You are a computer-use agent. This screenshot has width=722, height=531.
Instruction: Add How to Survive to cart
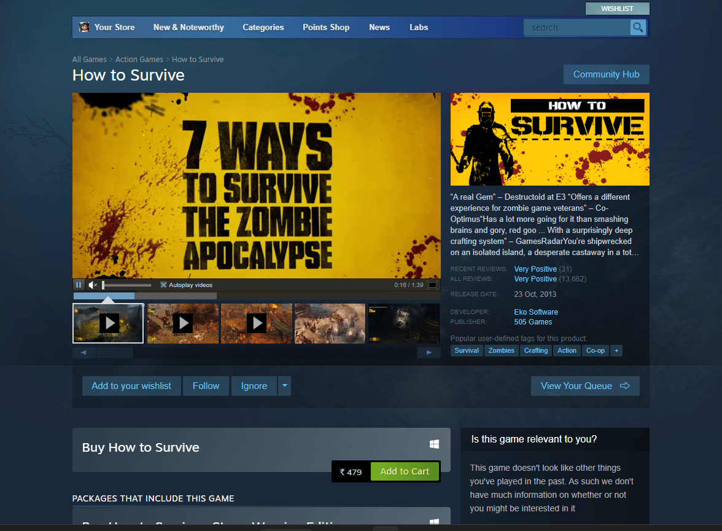405,471
